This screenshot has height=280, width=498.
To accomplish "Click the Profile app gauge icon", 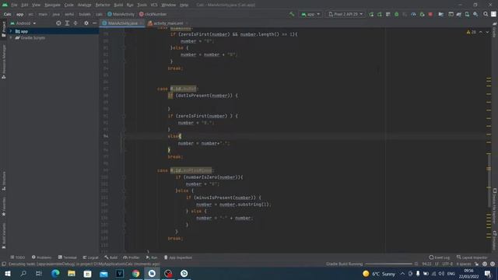I will (x=413, y=14).
